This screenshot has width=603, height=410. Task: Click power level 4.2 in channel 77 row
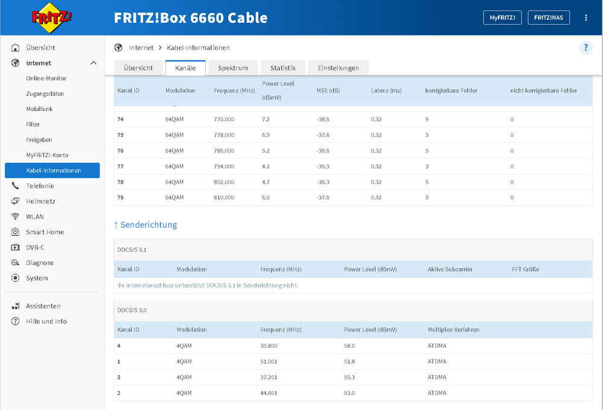coord(266,167)
